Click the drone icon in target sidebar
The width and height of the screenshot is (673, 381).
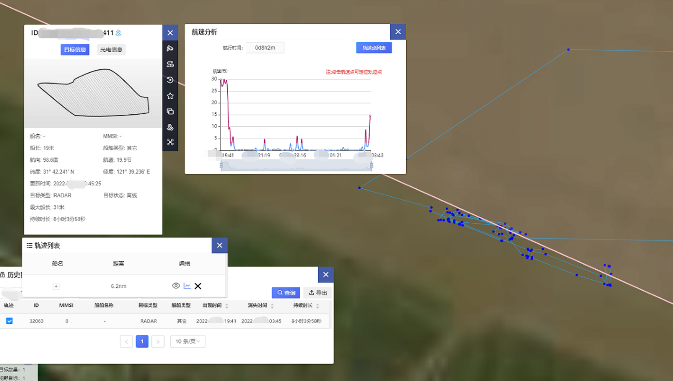pos(170,142)
